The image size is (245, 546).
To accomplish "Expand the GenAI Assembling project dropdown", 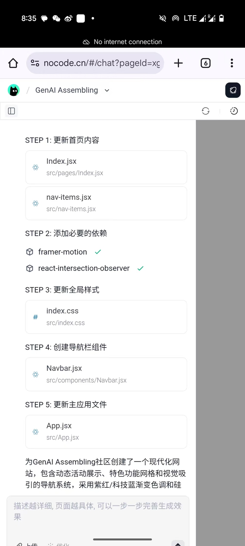I will tap(107, 91).
